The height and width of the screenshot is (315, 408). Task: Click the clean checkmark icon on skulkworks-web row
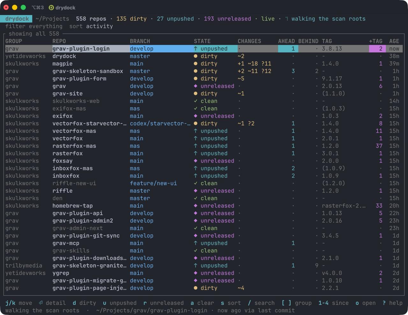tap(196, 101)
